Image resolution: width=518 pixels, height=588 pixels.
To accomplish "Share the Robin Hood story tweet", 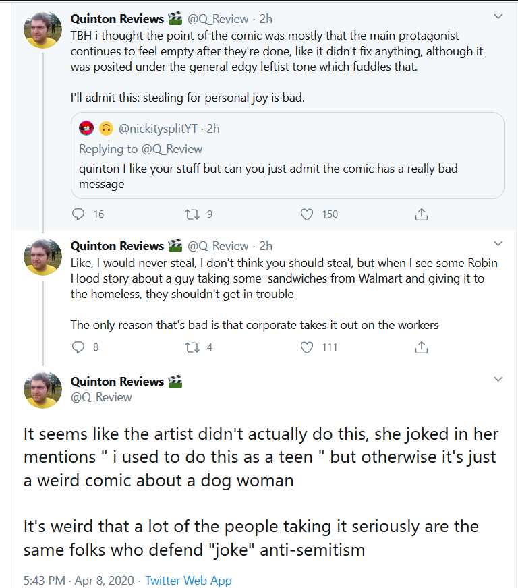I will coord(422,347).
